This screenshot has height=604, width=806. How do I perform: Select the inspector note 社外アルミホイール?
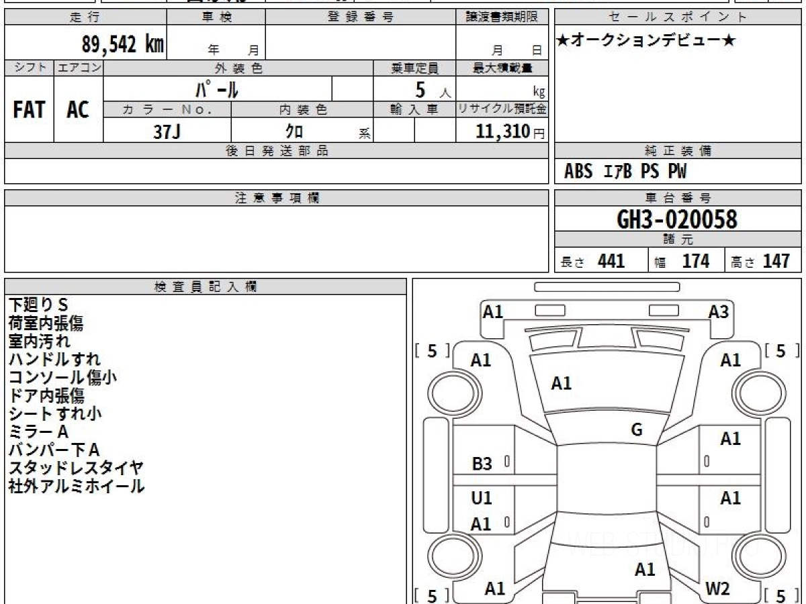[x=76, y=487]
